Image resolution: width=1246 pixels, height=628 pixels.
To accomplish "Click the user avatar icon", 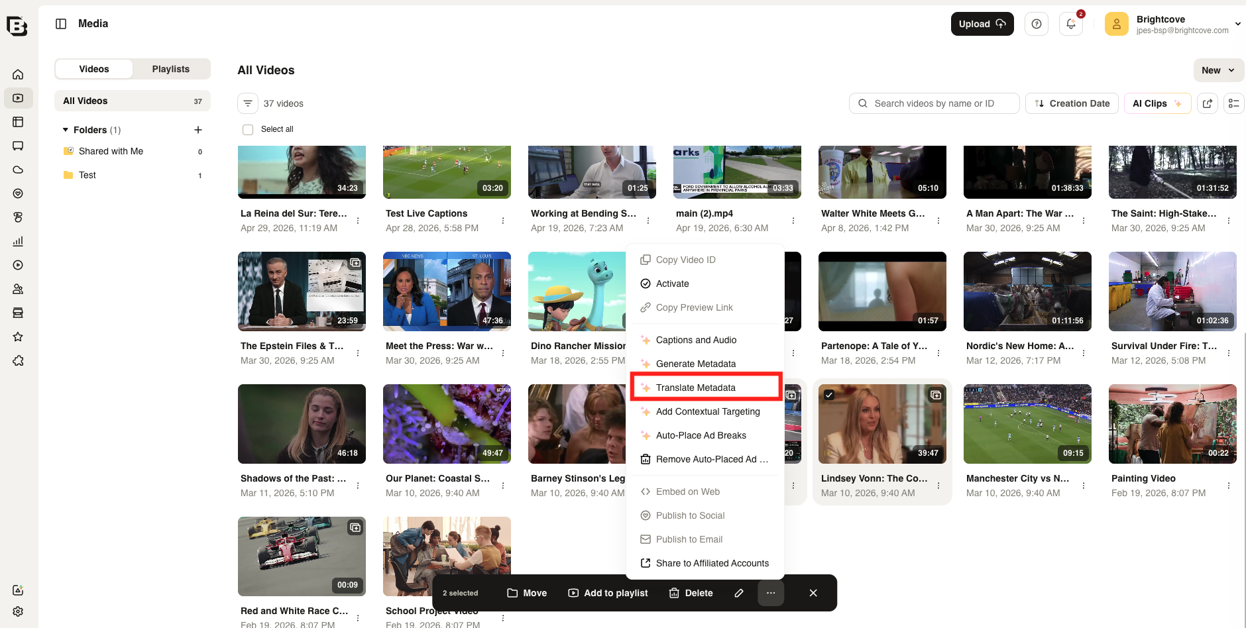I will click(1117, 24).
